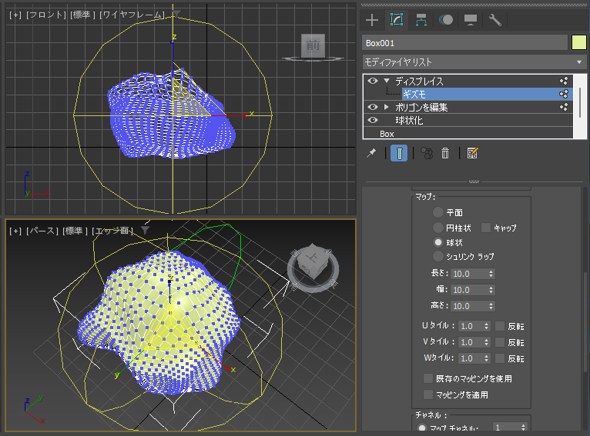Click the W タイル spinner arrows
Screen dimensions: 590x436
coord(487,358)
